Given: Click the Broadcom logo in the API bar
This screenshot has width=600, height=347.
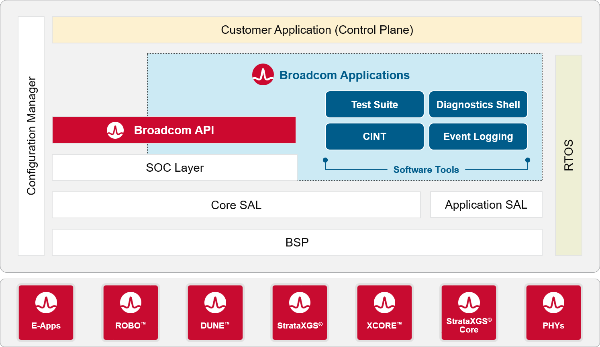Looking at the screenshot, I should (115, 130).
